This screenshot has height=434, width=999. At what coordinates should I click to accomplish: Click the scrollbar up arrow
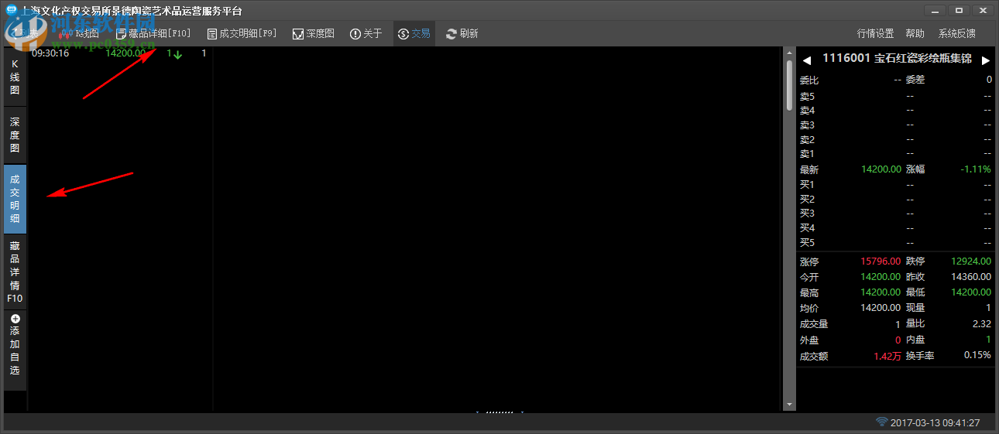pyautogui.click(x=789, y=53)
